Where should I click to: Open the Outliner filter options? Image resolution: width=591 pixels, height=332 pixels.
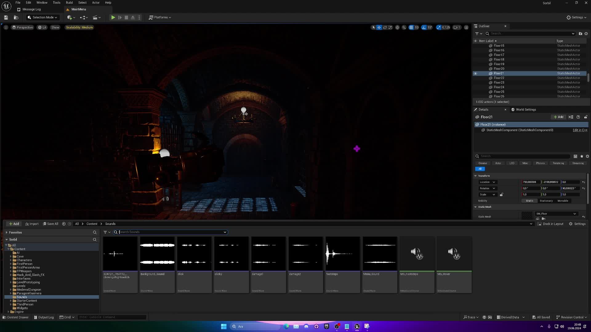coord(478,34)
